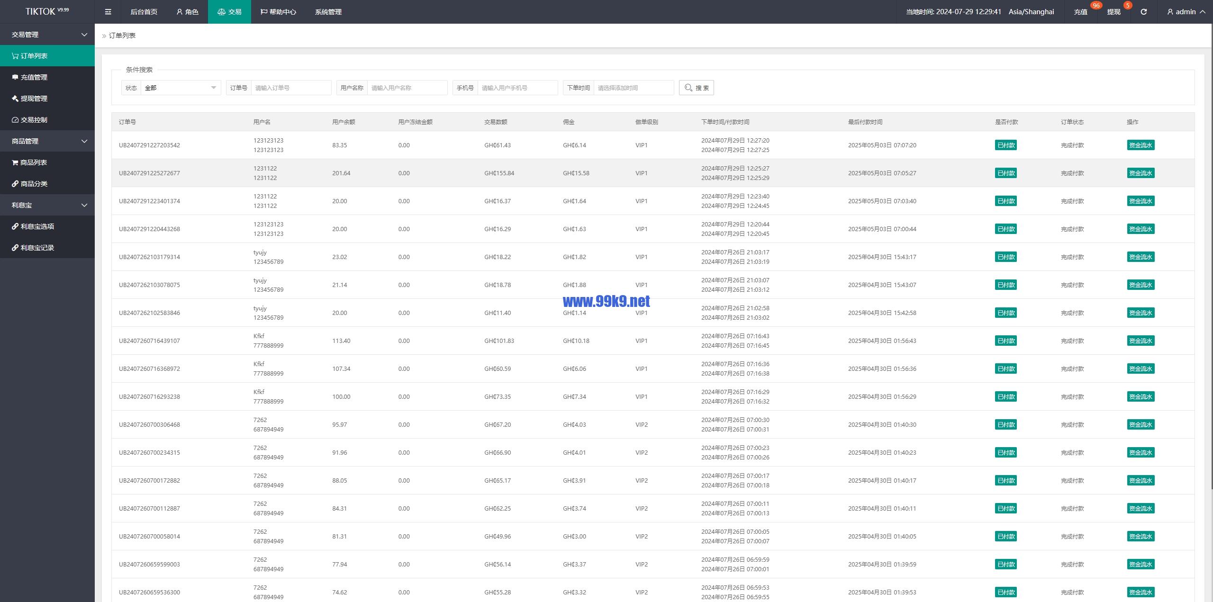Open 商品分类 in the sidebar
1213x602 pixels.
[x=47, y=184]
